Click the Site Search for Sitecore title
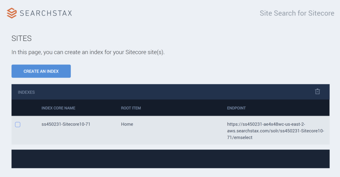The width and height of the screenshot is (340, 177). coord(297,13)
